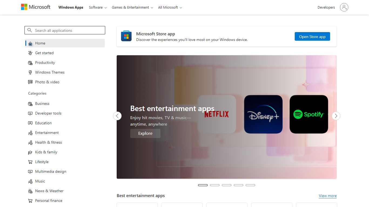Click the Health & fitness icon
Image resolution: width=369 pixels, height=207 pixels.
(30, 142)
